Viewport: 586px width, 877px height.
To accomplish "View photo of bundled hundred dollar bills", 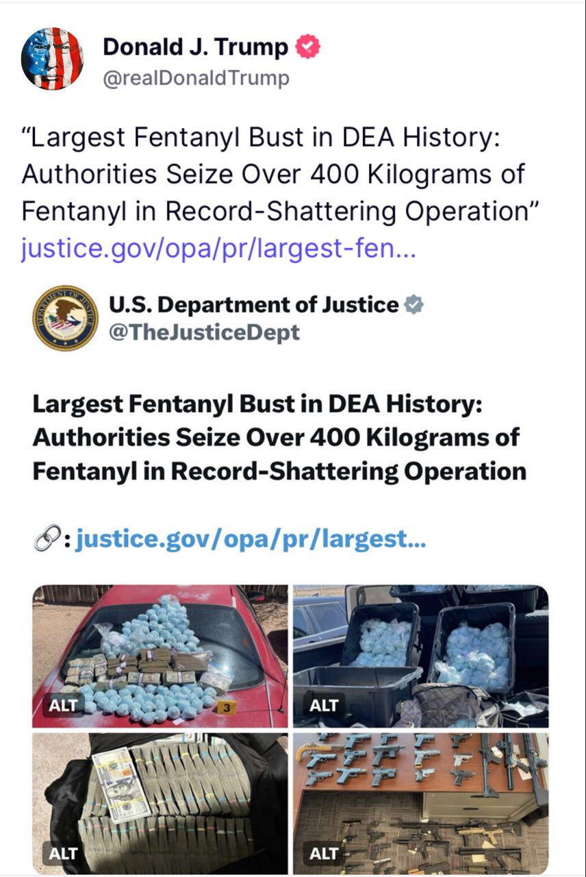I will [160, 804].
